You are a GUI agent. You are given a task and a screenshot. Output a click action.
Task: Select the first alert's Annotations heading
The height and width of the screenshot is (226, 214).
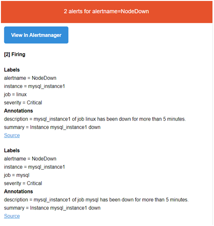pyautogui.click(x=18, y=111)
